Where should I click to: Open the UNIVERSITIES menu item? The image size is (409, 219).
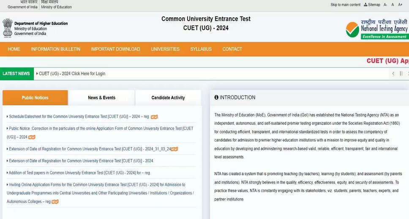coord(165,49)
